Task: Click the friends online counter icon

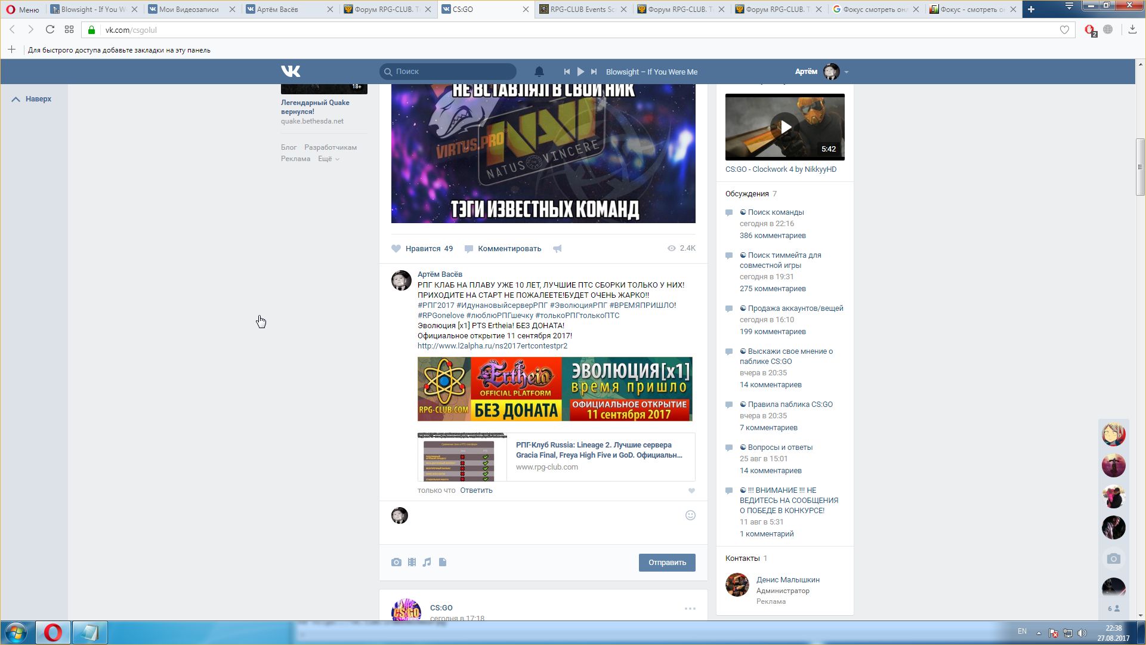Action: 1114,609
